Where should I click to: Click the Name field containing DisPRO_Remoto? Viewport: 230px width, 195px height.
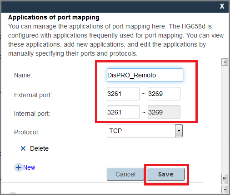145,75
